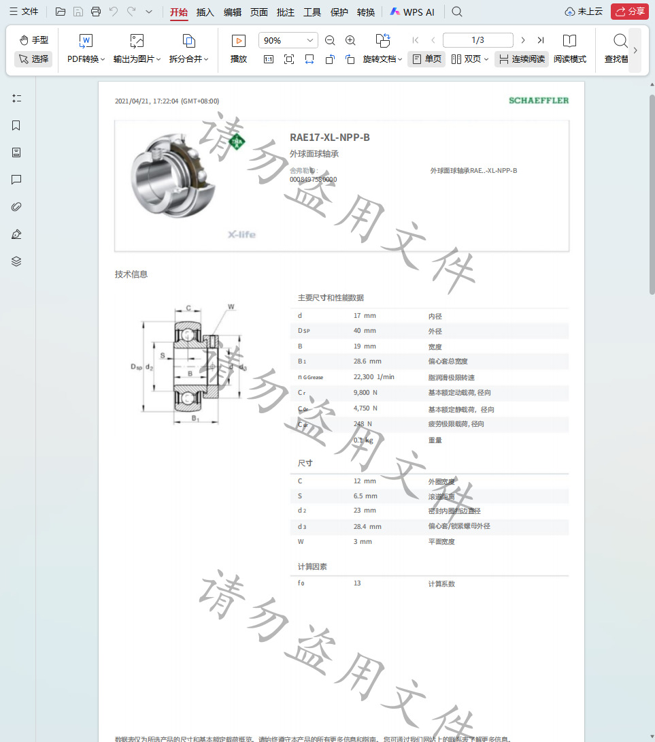
Task: Open the 批注 menu tab
Action: [286, 12]
